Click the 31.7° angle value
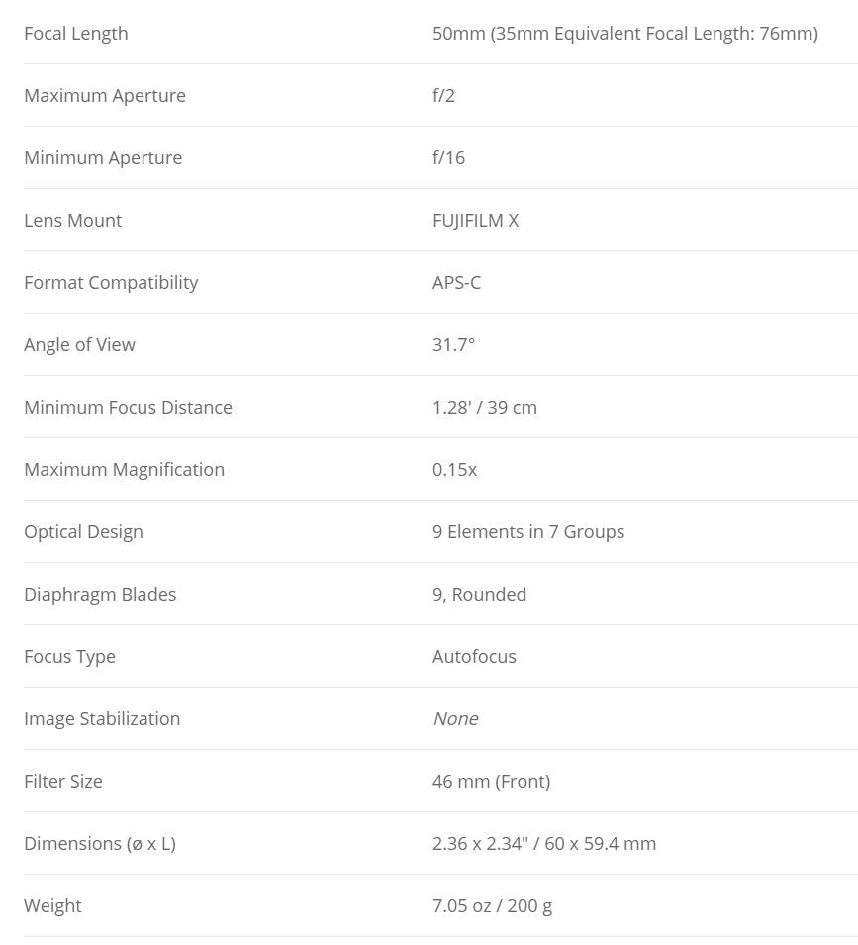This screenshot has width=858, height=945. coord(453,345)
